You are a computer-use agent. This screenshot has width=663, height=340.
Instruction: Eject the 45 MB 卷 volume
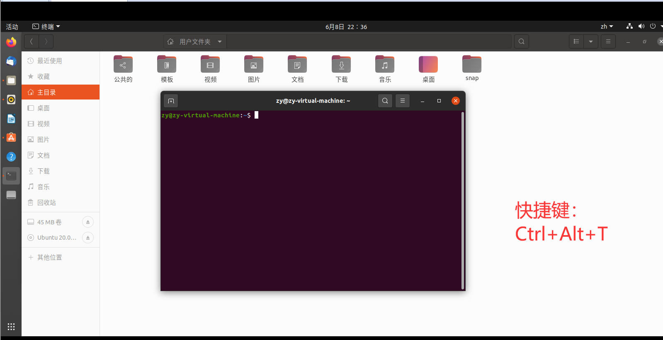pos(88,222)
